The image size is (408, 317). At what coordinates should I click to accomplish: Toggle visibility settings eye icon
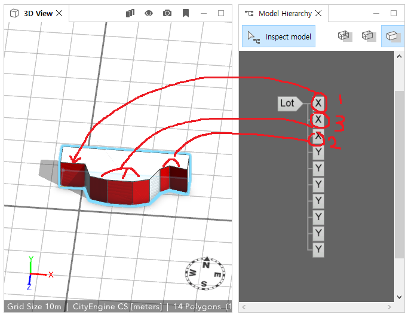tap(149, 13)
